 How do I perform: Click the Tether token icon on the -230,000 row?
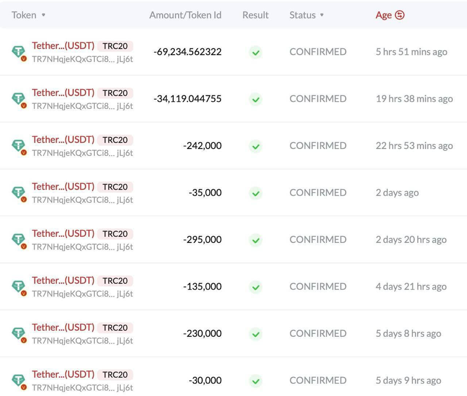(x=19, y=334)
